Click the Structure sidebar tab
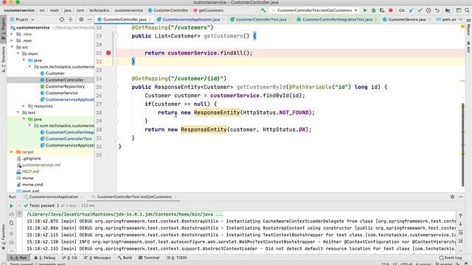 [x=3, y=59]
